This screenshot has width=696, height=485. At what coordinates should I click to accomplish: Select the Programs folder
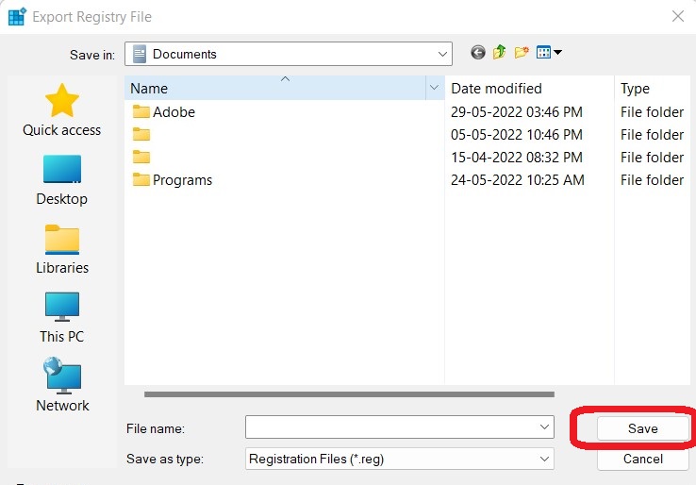[182, 180]
